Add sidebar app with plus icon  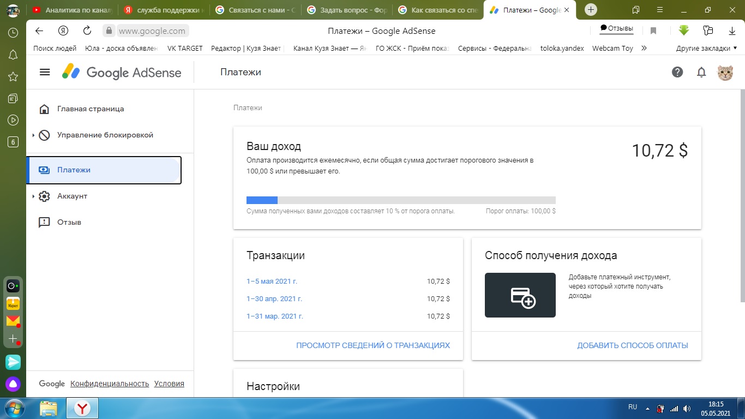13,339
